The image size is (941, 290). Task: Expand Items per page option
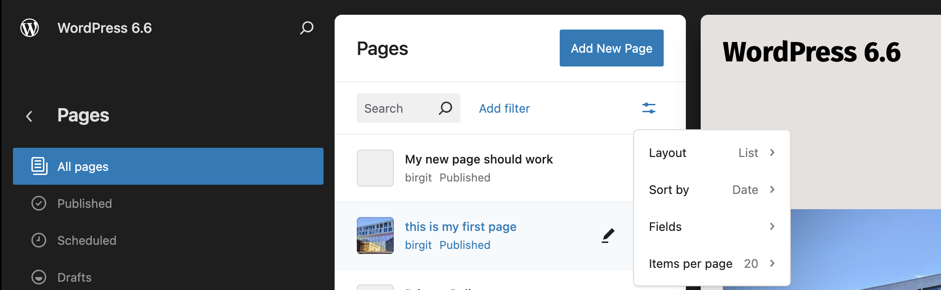712,264
